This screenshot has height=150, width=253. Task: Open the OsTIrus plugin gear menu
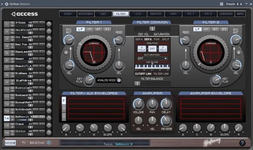pyautogui.click(x=7, y=4)
